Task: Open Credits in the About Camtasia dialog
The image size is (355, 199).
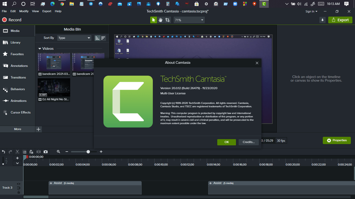Action: tap(249, 142)
